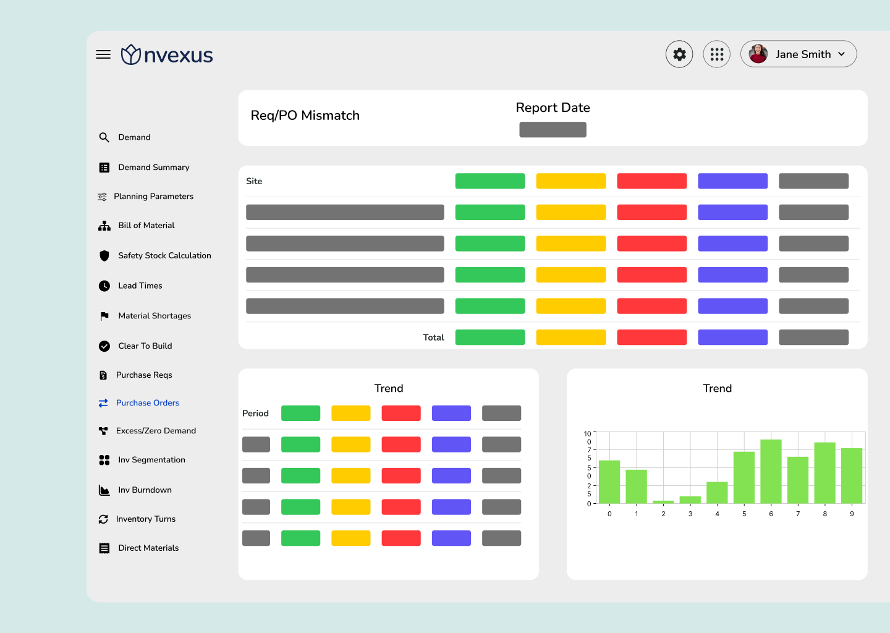This screenshot has height=633, width=890.
Task: Click the Demand Summary icon
Action: coord(104,168)
